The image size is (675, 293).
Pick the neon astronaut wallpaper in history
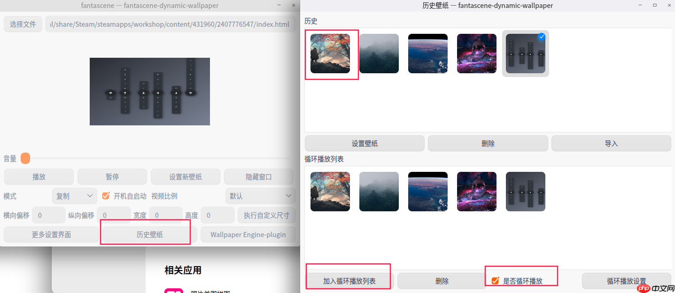(477, 54)
